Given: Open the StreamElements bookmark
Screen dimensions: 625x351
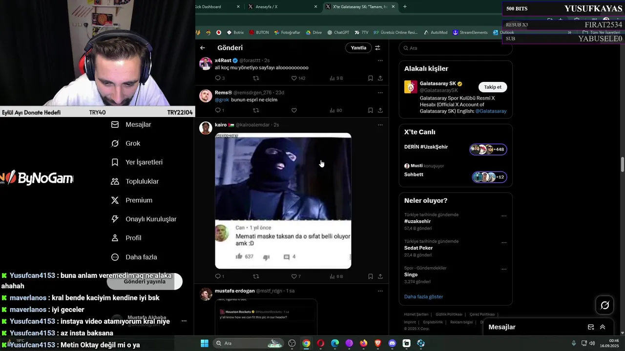Looking at the screenshot, I should [x=470, y=33].
